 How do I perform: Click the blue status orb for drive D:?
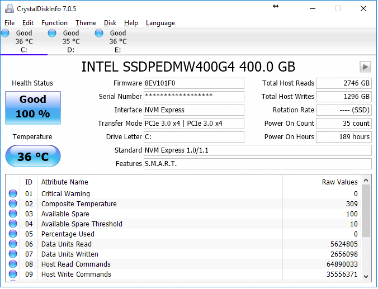pyautogui.click(x=52, y=33)
